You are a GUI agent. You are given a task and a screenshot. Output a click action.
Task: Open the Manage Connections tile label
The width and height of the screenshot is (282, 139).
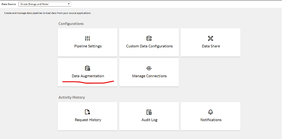click(149, 76)
